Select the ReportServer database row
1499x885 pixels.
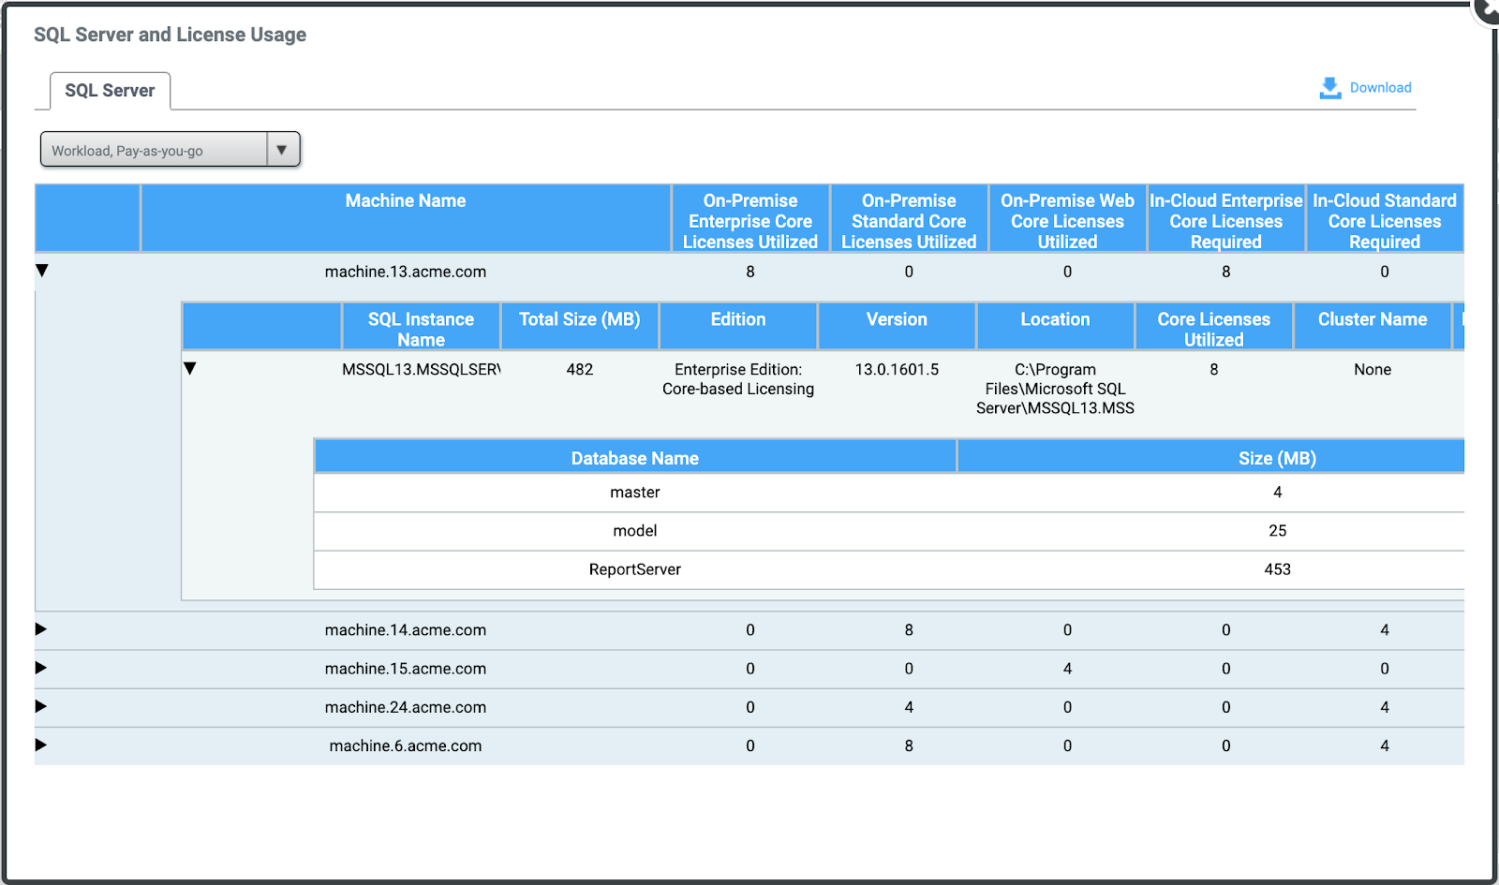[x=634, y=569]
